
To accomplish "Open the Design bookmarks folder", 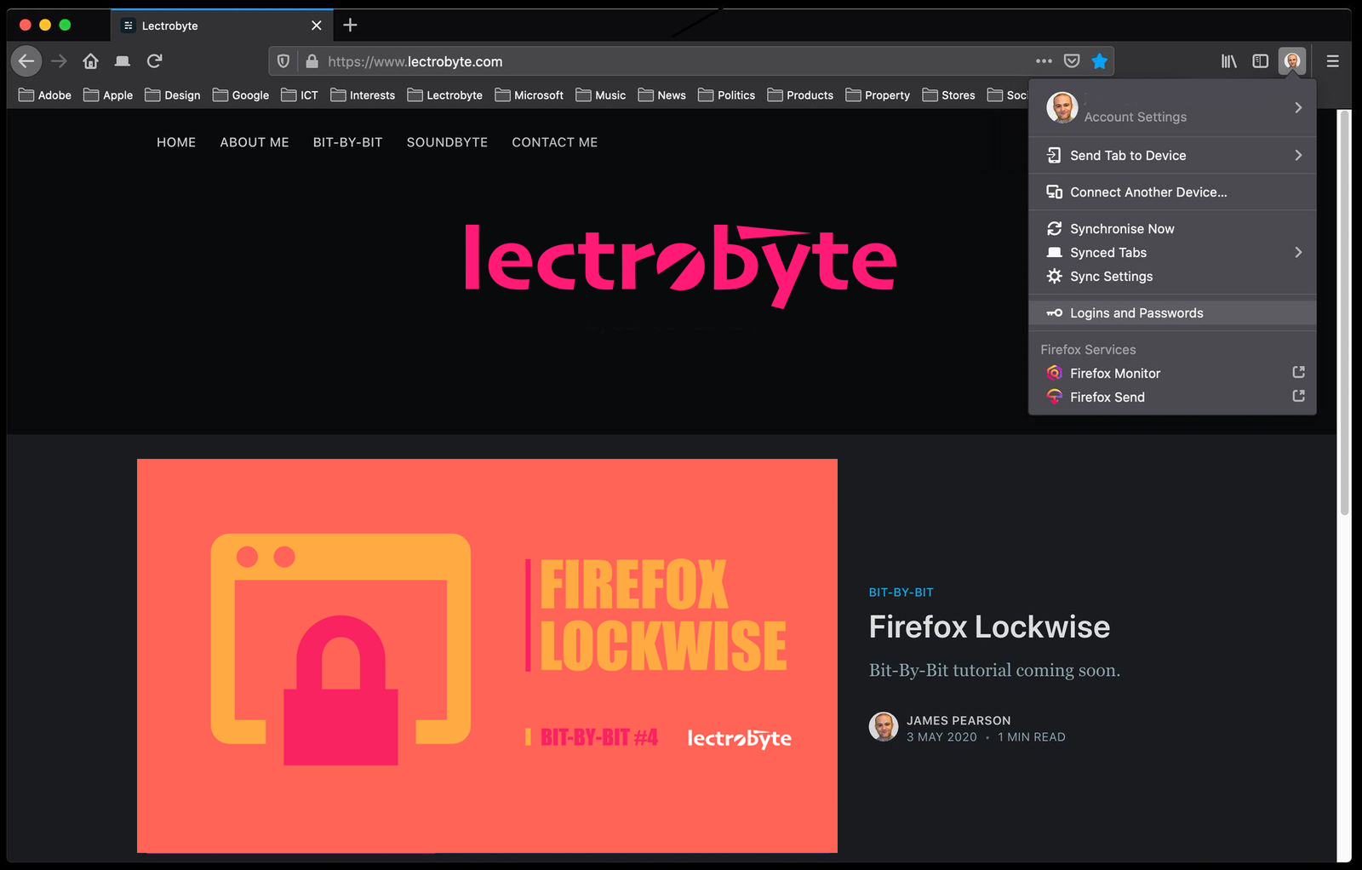I will pyautogui.click(x=173, y=95).
